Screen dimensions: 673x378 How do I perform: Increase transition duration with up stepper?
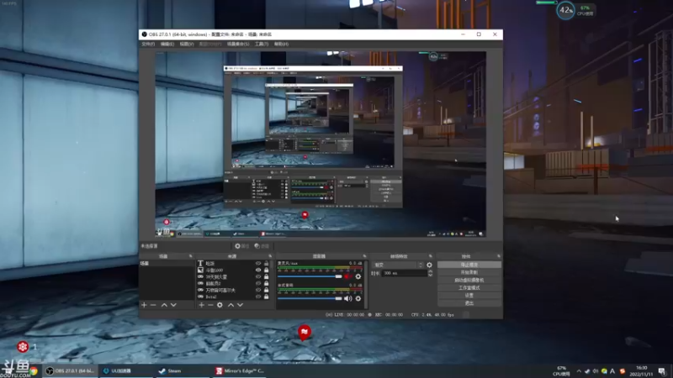430,271
